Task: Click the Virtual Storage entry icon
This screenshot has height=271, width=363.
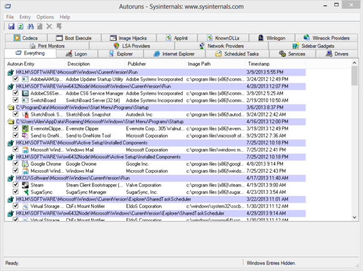Action: pos(25,206)
